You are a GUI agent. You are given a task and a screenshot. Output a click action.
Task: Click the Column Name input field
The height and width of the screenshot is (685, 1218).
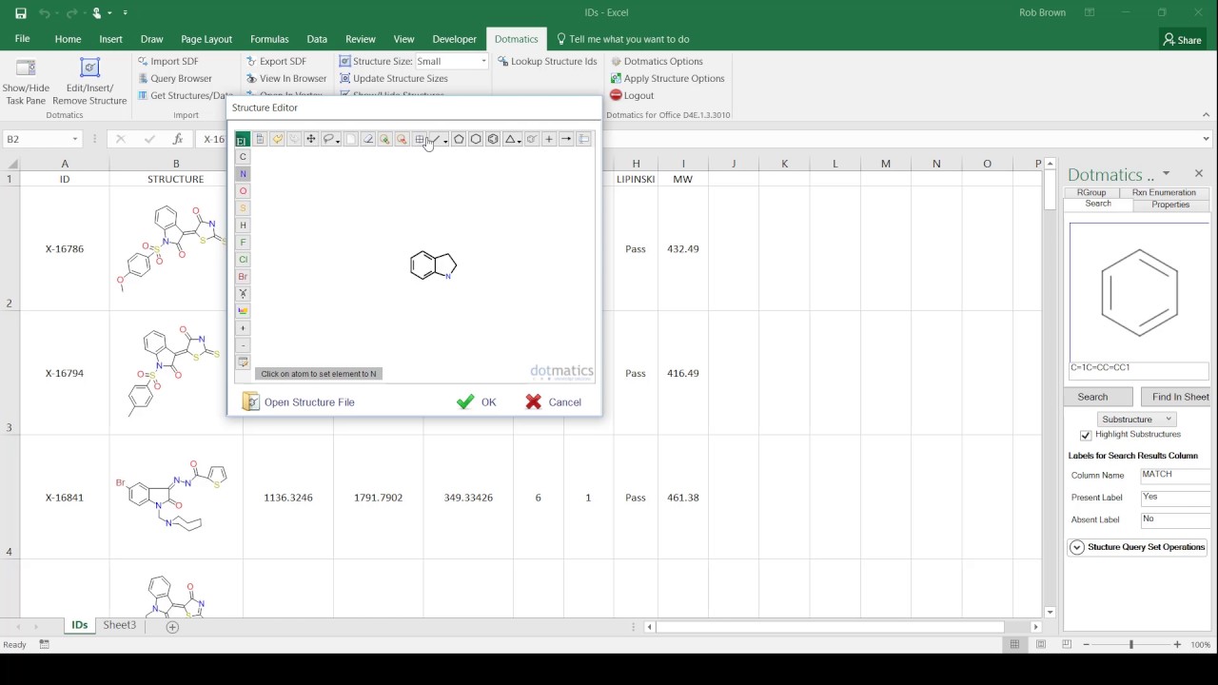tap(1174, 475)
